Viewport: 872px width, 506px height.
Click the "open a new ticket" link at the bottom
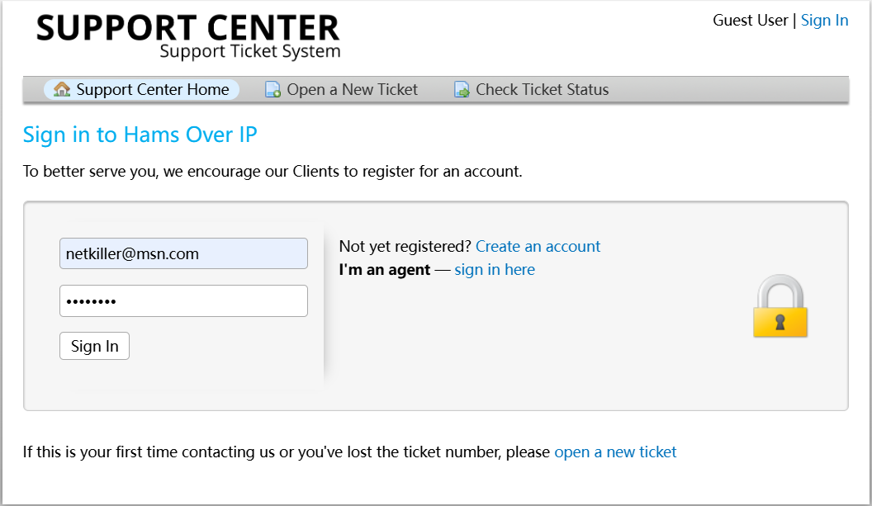click(x=615, y=452)
